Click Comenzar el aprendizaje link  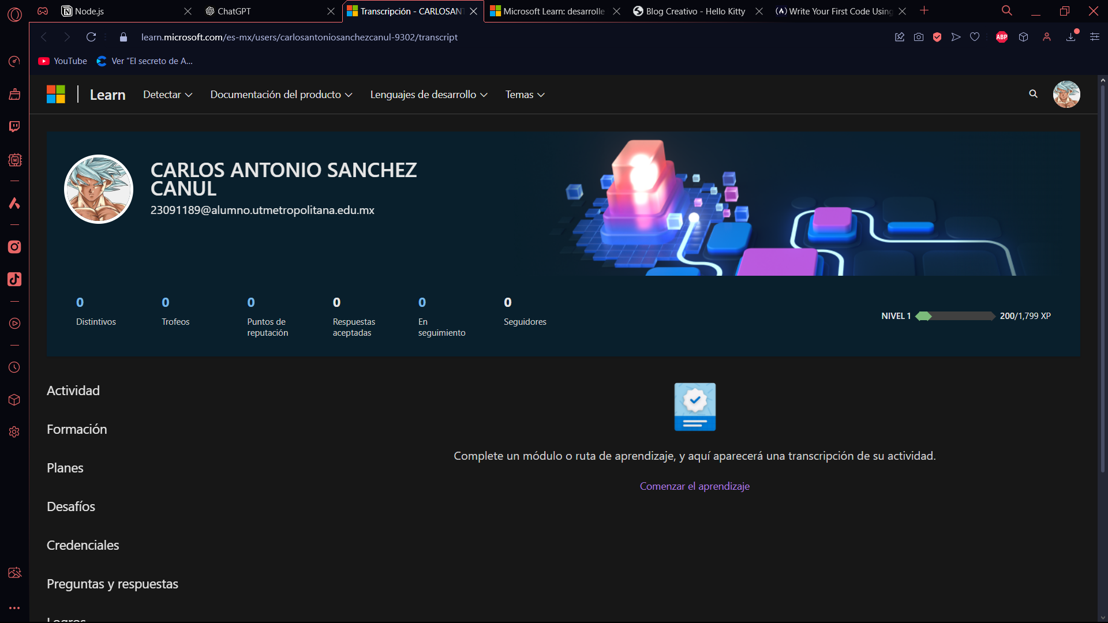click(694, 486)
